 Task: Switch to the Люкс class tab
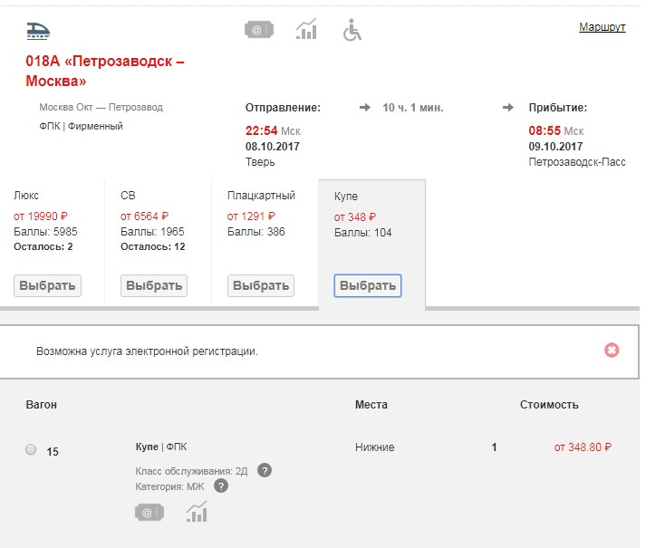[x=48, y=285]
